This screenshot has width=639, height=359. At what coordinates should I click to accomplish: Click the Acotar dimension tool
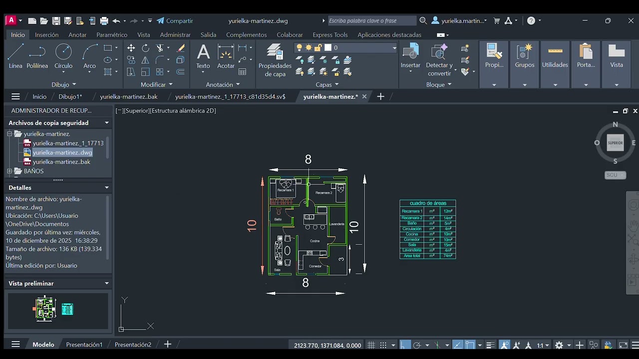click(226, 56)
